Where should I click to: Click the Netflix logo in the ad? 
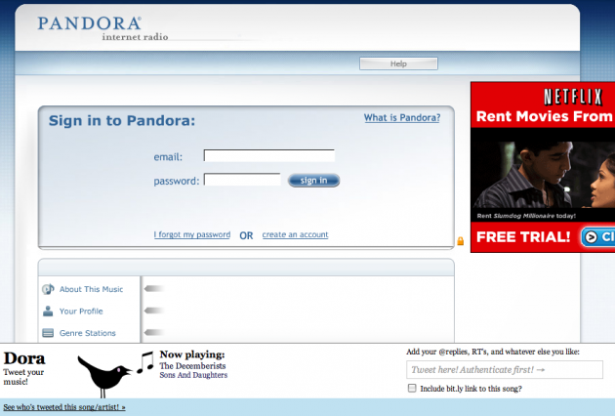pyautogui.click(x=573, y=97)
